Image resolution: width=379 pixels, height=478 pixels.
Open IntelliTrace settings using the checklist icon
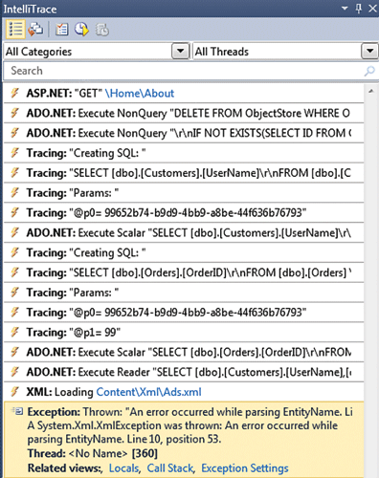[x=62, y=30]
